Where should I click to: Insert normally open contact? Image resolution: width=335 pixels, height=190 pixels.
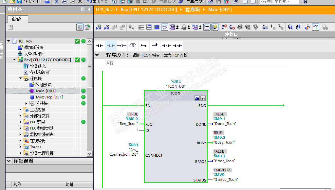(x=99, y=46)
